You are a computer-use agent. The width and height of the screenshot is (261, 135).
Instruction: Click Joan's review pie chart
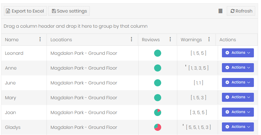(x=158, y=112)
